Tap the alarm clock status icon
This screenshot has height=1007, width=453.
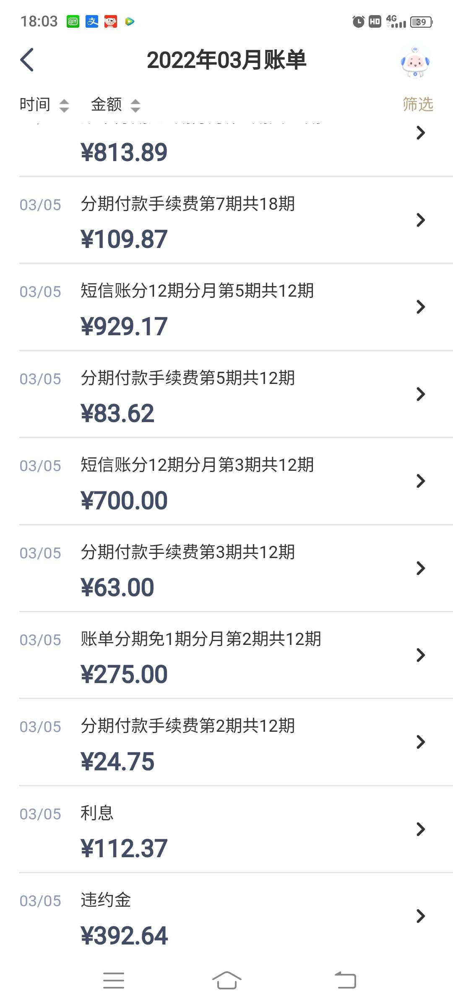[358, 21]
